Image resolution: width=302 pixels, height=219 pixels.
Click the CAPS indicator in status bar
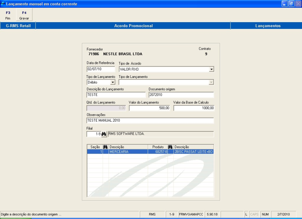(x=254, y=214)
